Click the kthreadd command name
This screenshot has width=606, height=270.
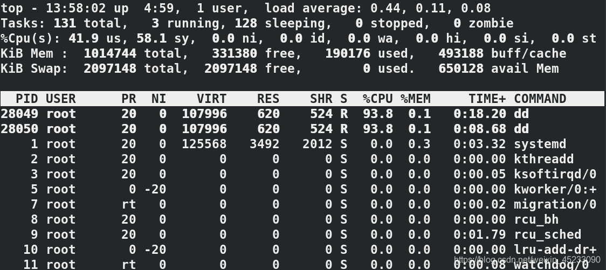coord(544,159)
